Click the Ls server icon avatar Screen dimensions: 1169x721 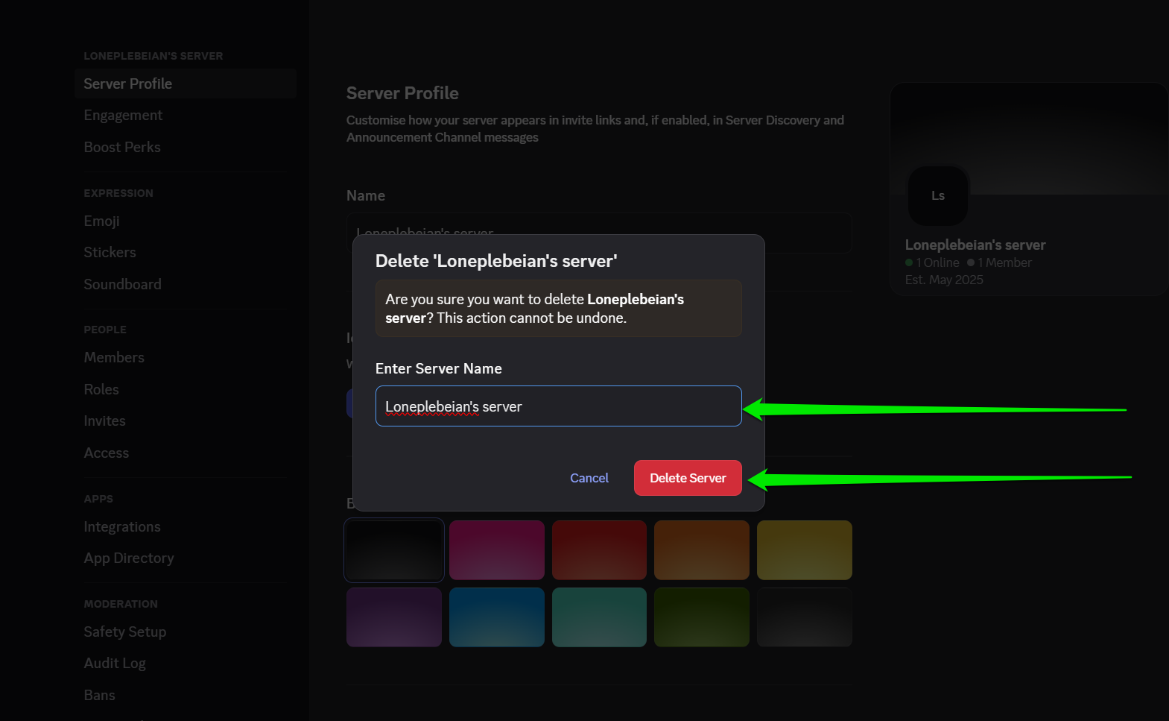pos(938,196)
